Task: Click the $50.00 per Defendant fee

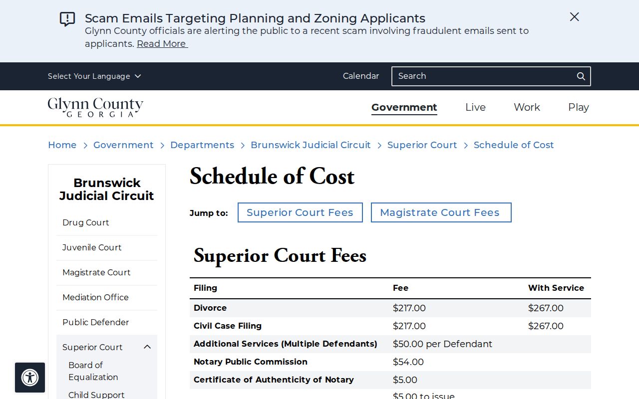Action: [x=442, y=344]
